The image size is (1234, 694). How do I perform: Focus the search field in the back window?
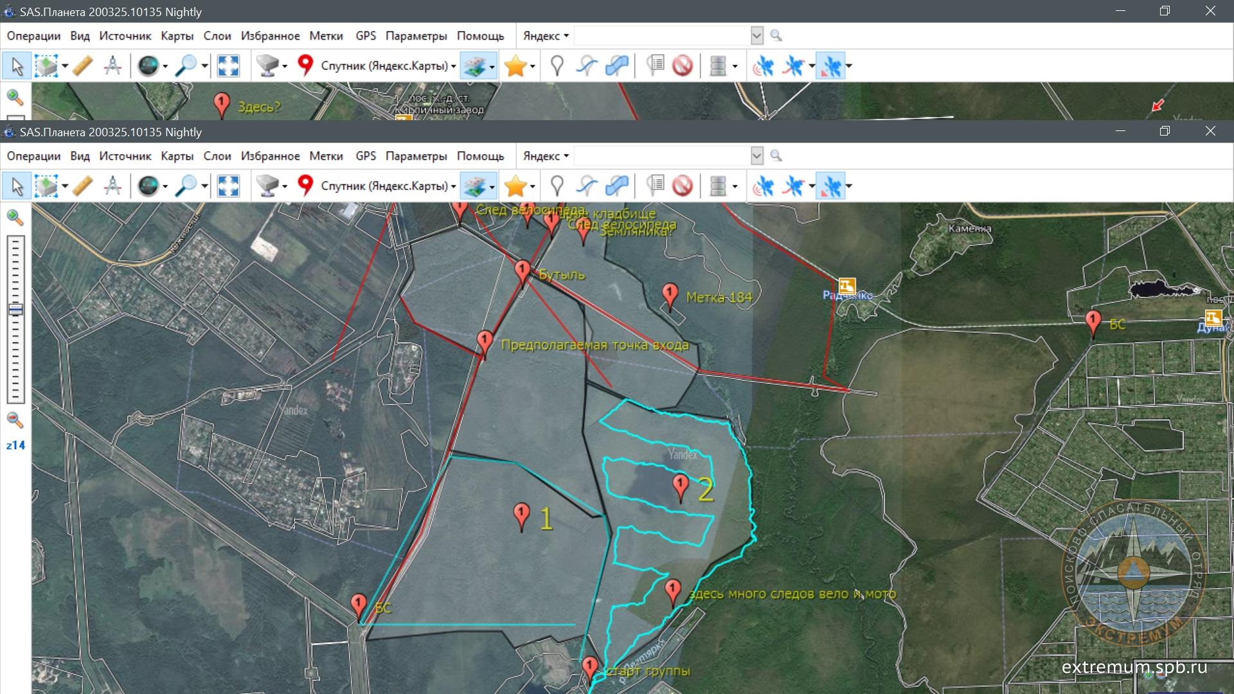pos(662,35)
